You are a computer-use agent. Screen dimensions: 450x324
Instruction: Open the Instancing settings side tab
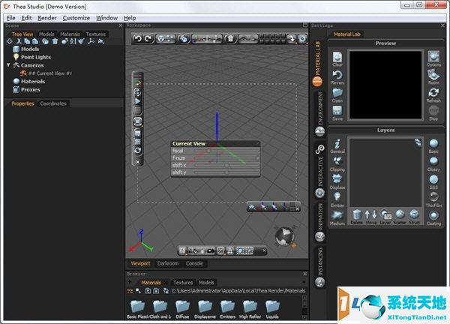tap(320, 266)
